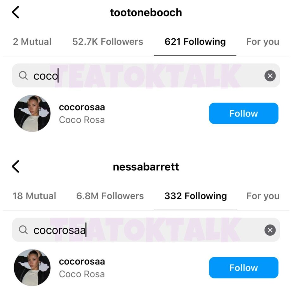Tap the back arrow beside nessabarrett
This screenshot has height=292, width=292.
pos(16,167)
